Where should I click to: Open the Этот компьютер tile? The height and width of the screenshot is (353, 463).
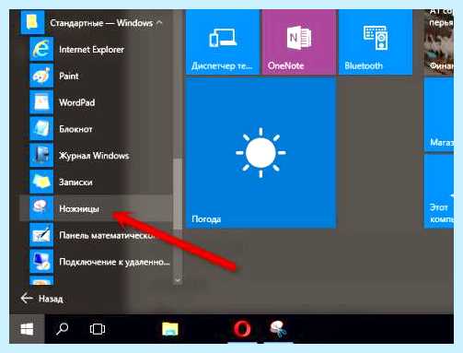[x=439, y=191]
